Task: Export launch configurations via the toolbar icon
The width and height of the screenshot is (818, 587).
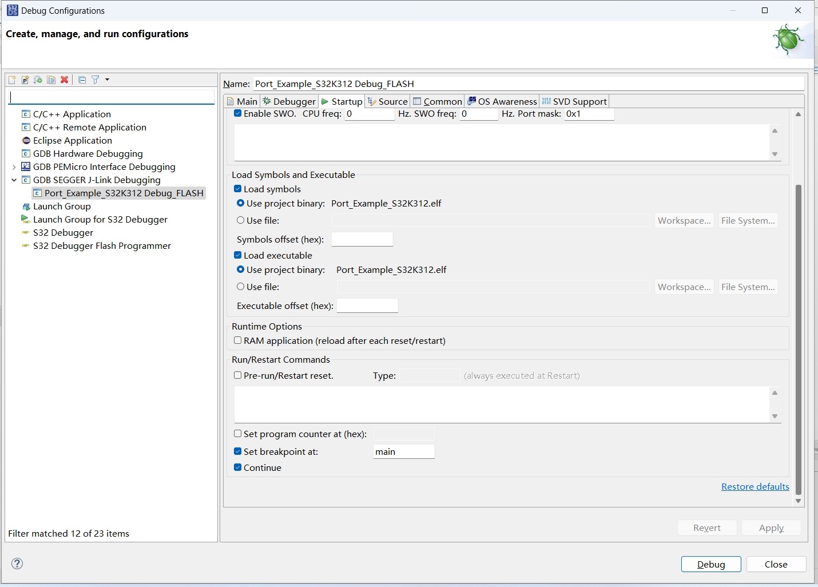Action: tap(38, 80)
